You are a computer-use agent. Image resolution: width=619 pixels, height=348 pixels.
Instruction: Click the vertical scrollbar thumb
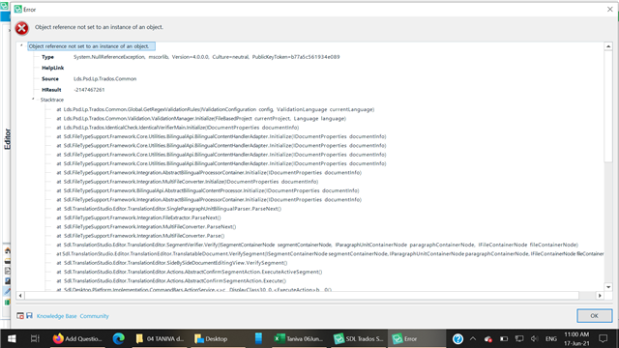(608, 105)
